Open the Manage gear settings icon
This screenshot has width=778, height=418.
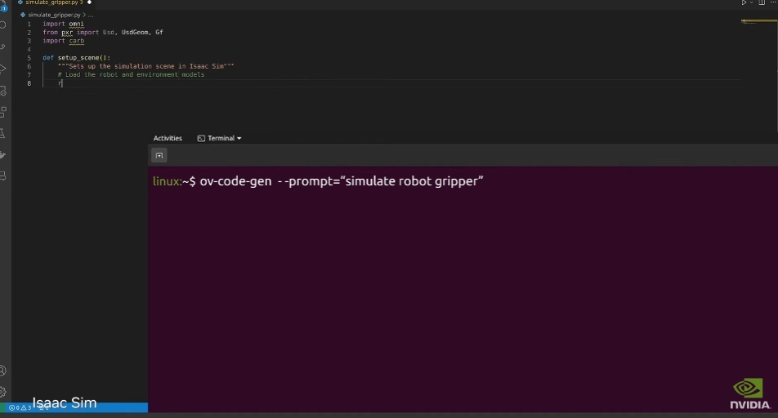(3, 392)
